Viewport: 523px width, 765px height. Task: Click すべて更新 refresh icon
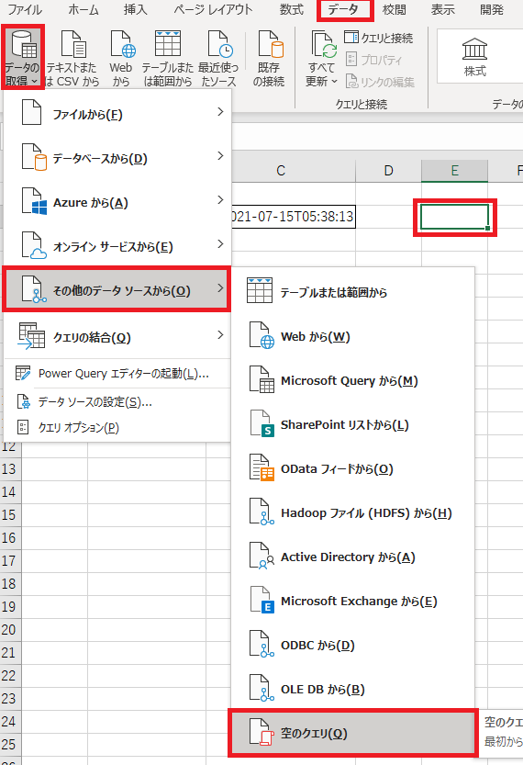pyautogui.click(x=322, y=45)
